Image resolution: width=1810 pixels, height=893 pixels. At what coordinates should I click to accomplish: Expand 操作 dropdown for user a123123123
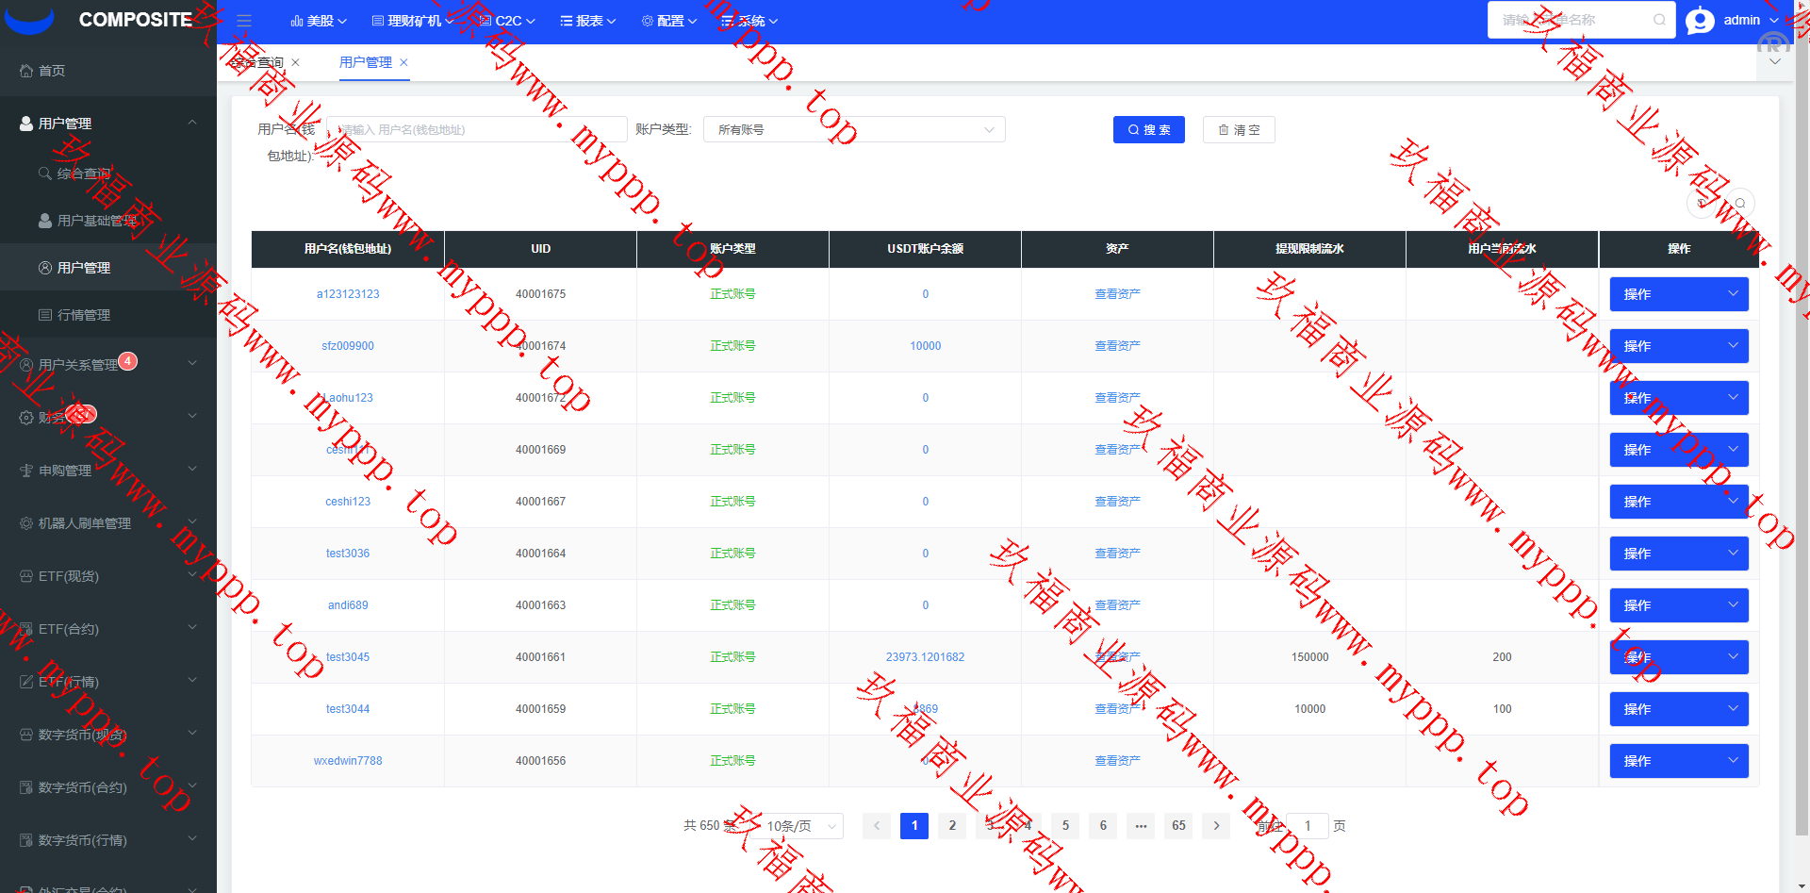(1678, 294)
